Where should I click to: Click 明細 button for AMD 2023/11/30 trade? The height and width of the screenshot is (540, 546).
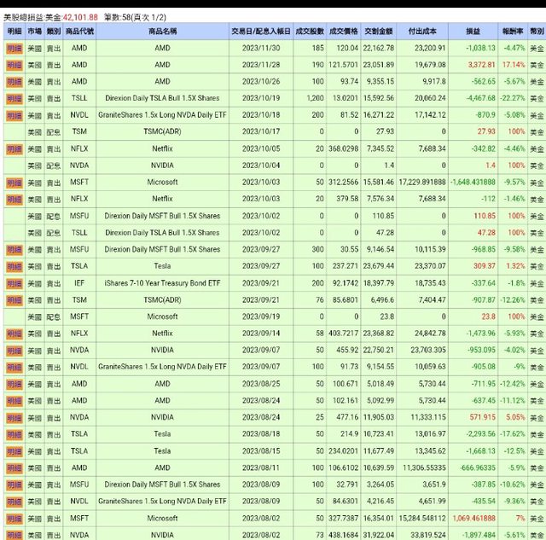click(14, 49)
